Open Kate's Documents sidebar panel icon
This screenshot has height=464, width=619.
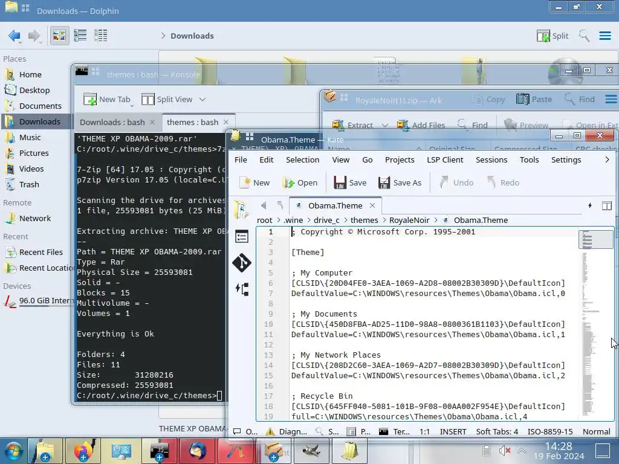pyautogui.click(x=241, y=210)
